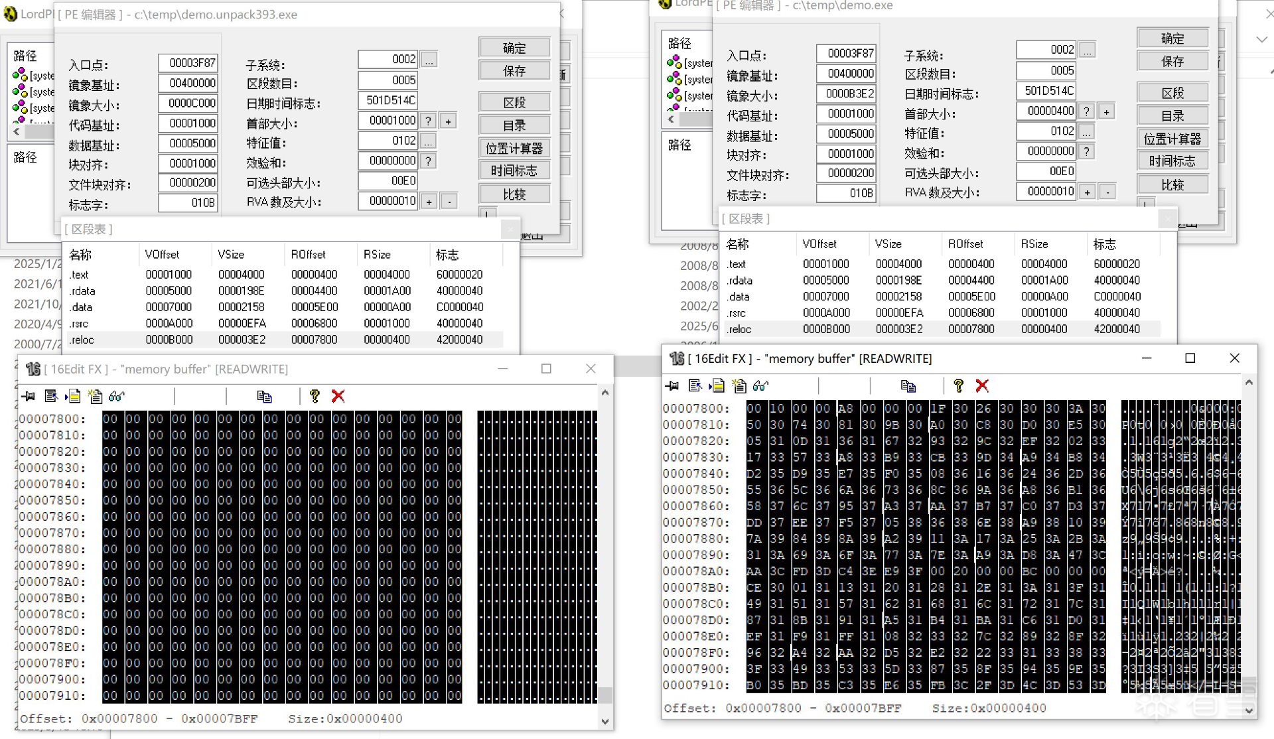This screenshot has width=1274, height=739.
Task: Click the select-block icon in the active 16Edit toolbar
Action: pyautogui.click(x=695, y=386)
